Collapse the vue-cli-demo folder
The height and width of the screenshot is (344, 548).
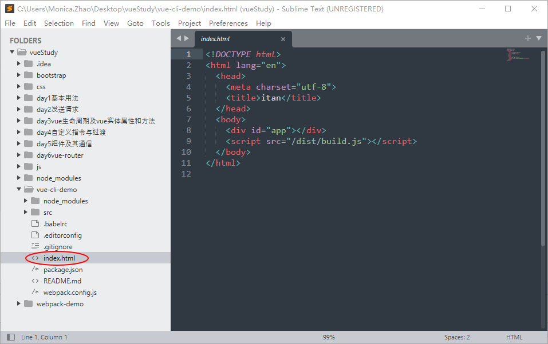[x=19, y=189]
